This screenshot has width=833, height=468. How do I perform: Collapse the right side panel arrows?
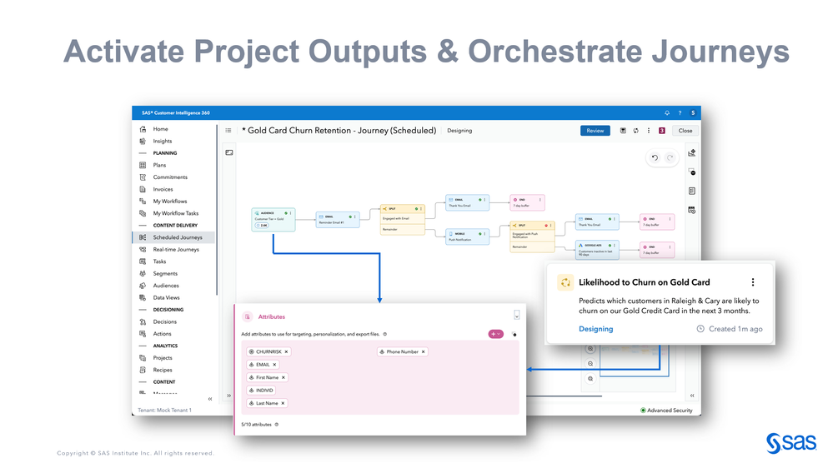692,396
